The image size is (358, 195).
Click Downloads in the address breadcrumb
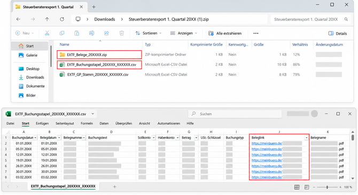click(x=105, y=19)
